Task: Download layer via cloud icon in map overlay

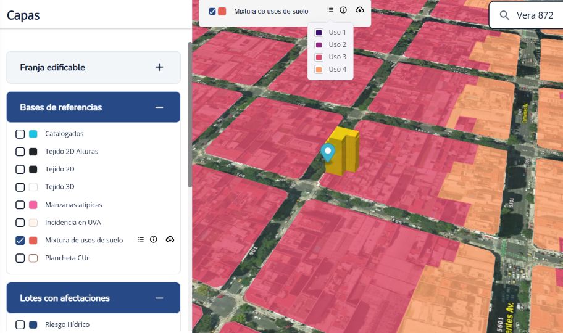Action: click(359, 10)
